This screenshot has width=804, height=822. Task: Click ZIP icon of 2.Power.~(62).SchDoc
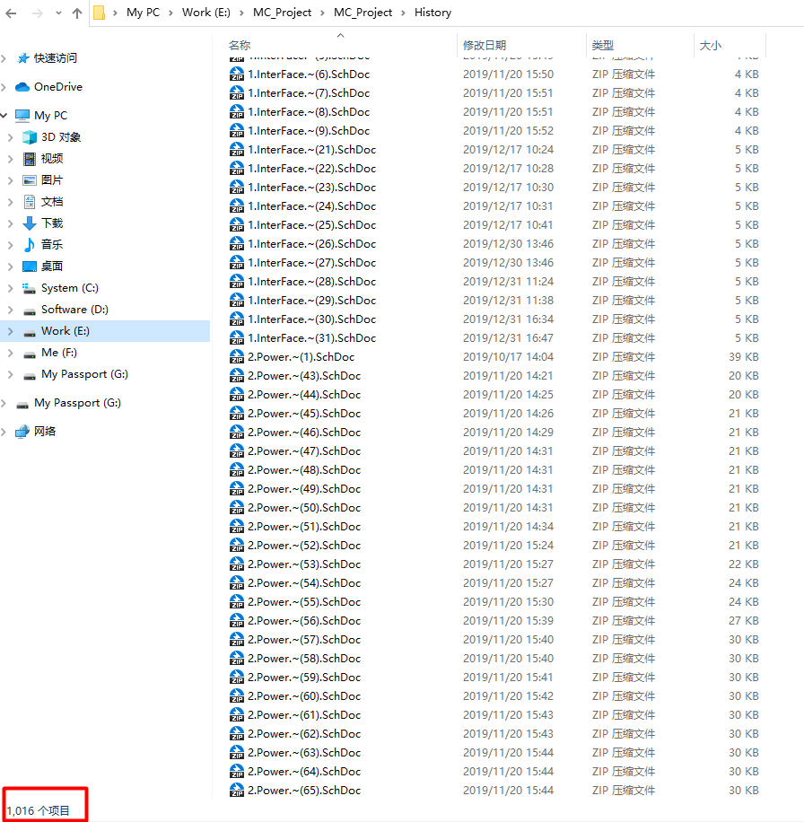pyautogui.click(x=237, y=734)
